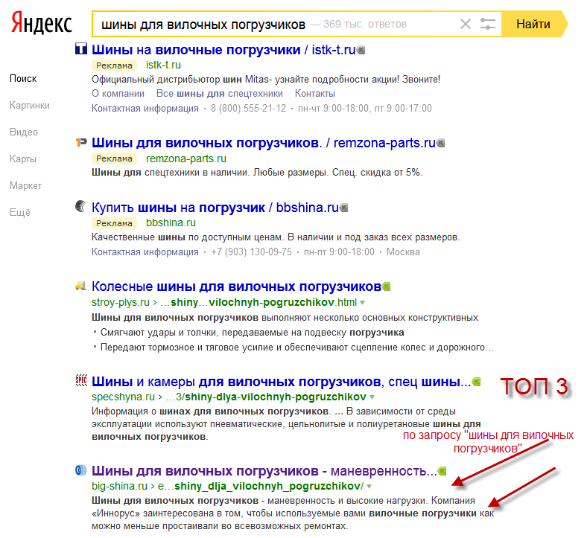587x538 pixels.
Task: Open Контактная информация under istk-t.ru ad
Action: [x=145, y=109]
